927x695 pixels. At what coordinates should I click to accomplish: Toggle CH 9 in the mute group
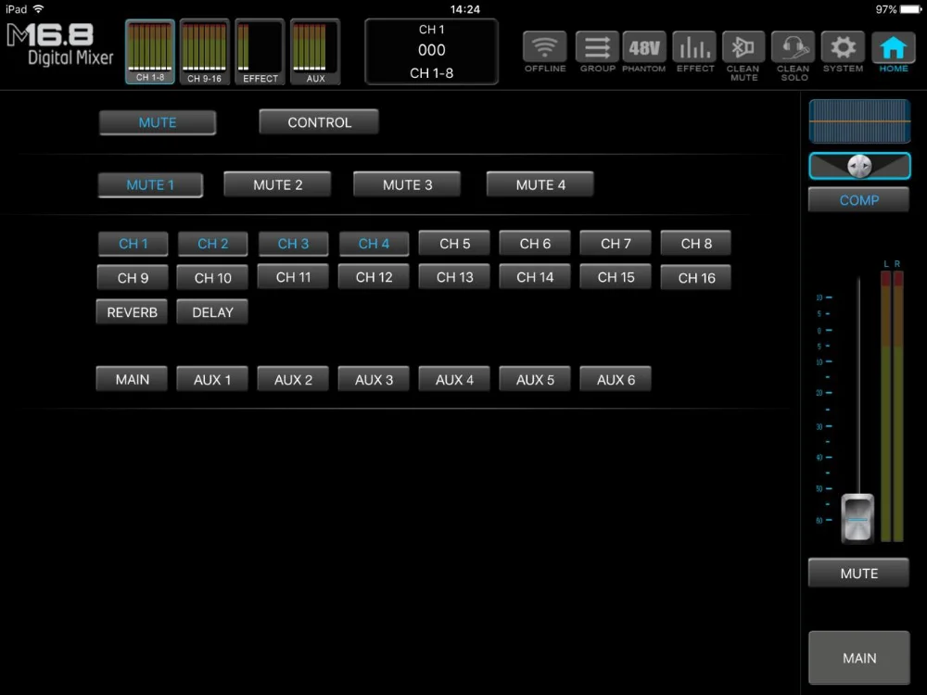(x=133, y=277)
